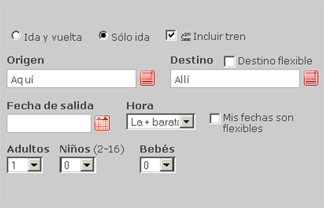Uncheck the Incluir tren checkbox

pyautogui.click(x=170, y=35)
